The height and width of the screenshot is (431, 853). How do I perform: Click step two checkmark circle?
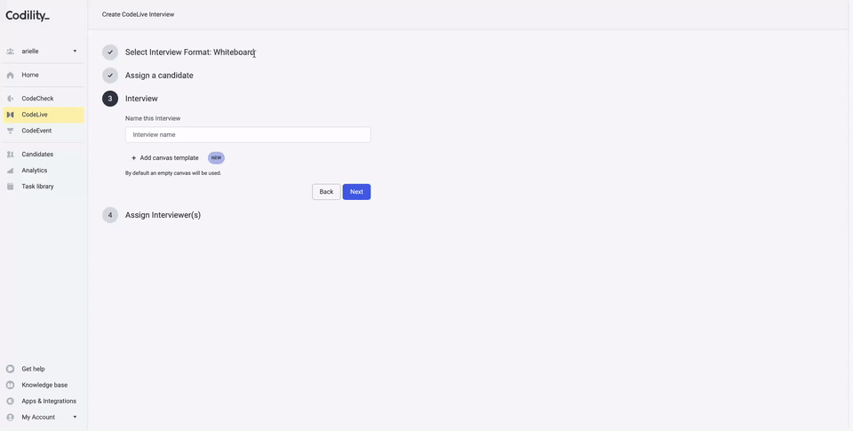[x=110, y=76]
